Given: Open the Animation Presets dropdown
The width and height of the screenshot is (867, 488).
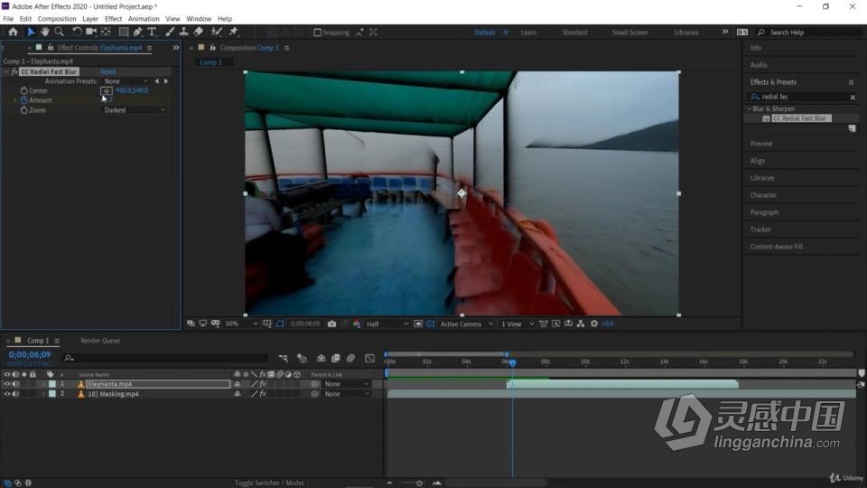Looking at the screenshot, I should tap(126, 81).
